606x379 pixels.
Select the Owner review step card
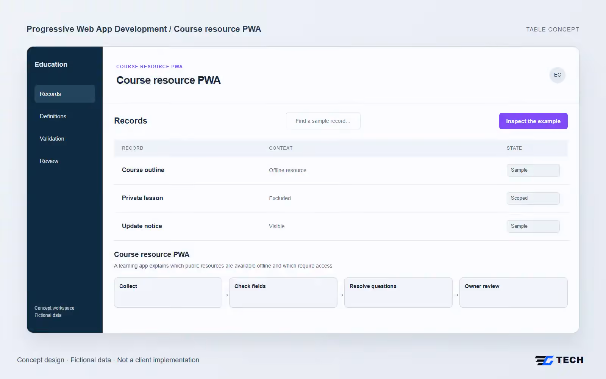click(x=513, y=293)
